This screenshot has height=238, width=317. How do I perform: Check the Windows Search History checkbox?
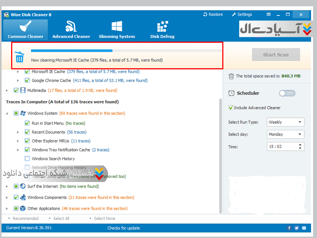click(x=27, y=159)
